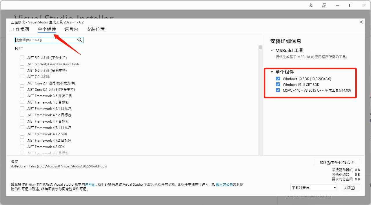Check .NET Core 2.1 运行时(不受支持)

click(x=22, y=83)
